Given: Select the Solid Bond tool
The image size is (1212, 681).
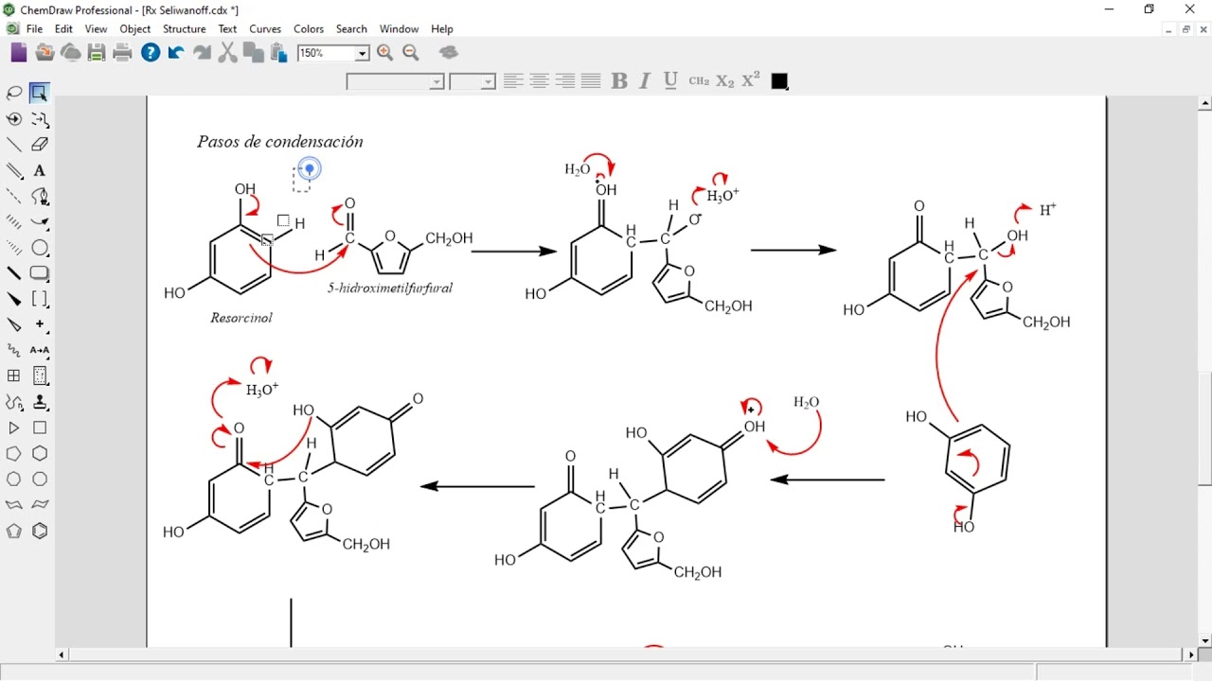Looking at the screenshot, I should click(14, 145).
